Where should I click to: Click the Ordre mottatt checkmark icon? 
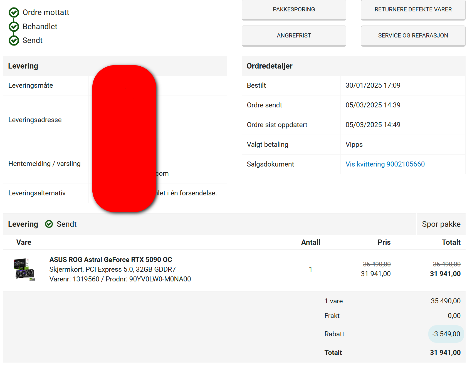(x=14, y=12)
